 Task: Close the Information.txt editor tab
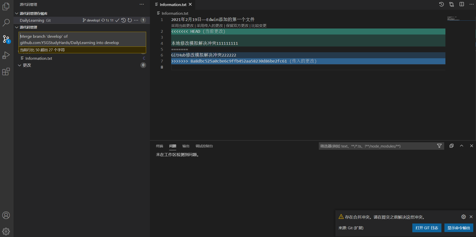(x=191, y=4)
